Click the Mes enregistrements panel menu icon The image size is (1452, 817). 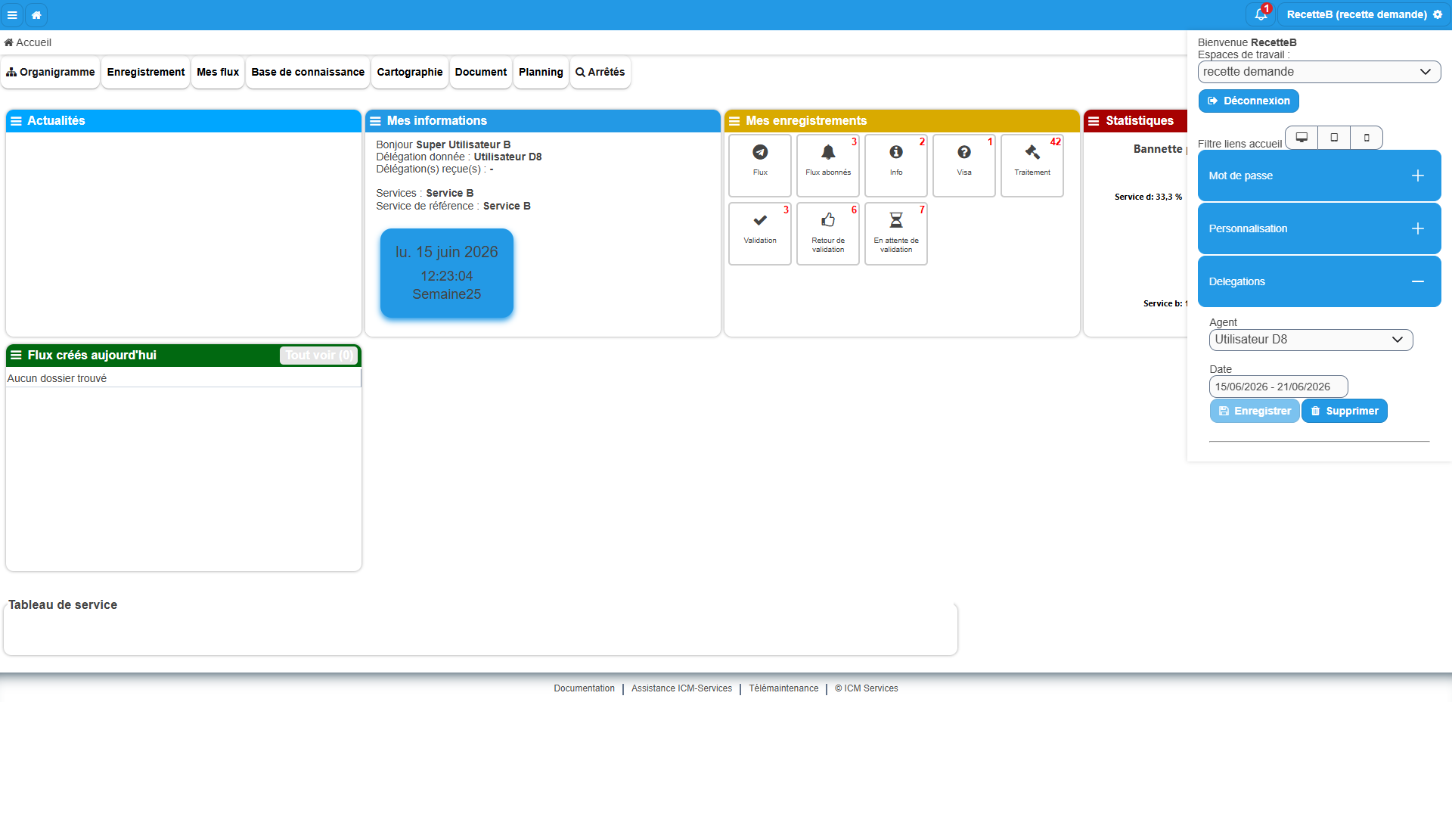point(734,121)
